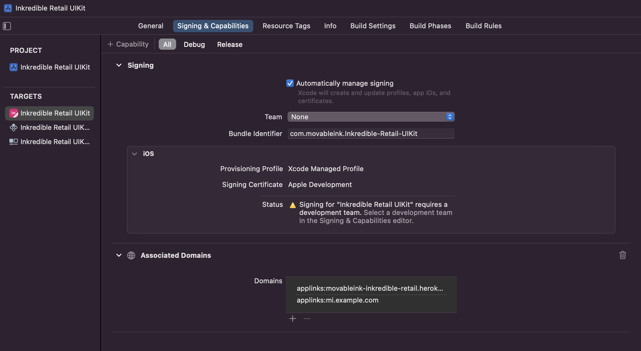Collapse the iOS signing subsection

tap(134, 154)
